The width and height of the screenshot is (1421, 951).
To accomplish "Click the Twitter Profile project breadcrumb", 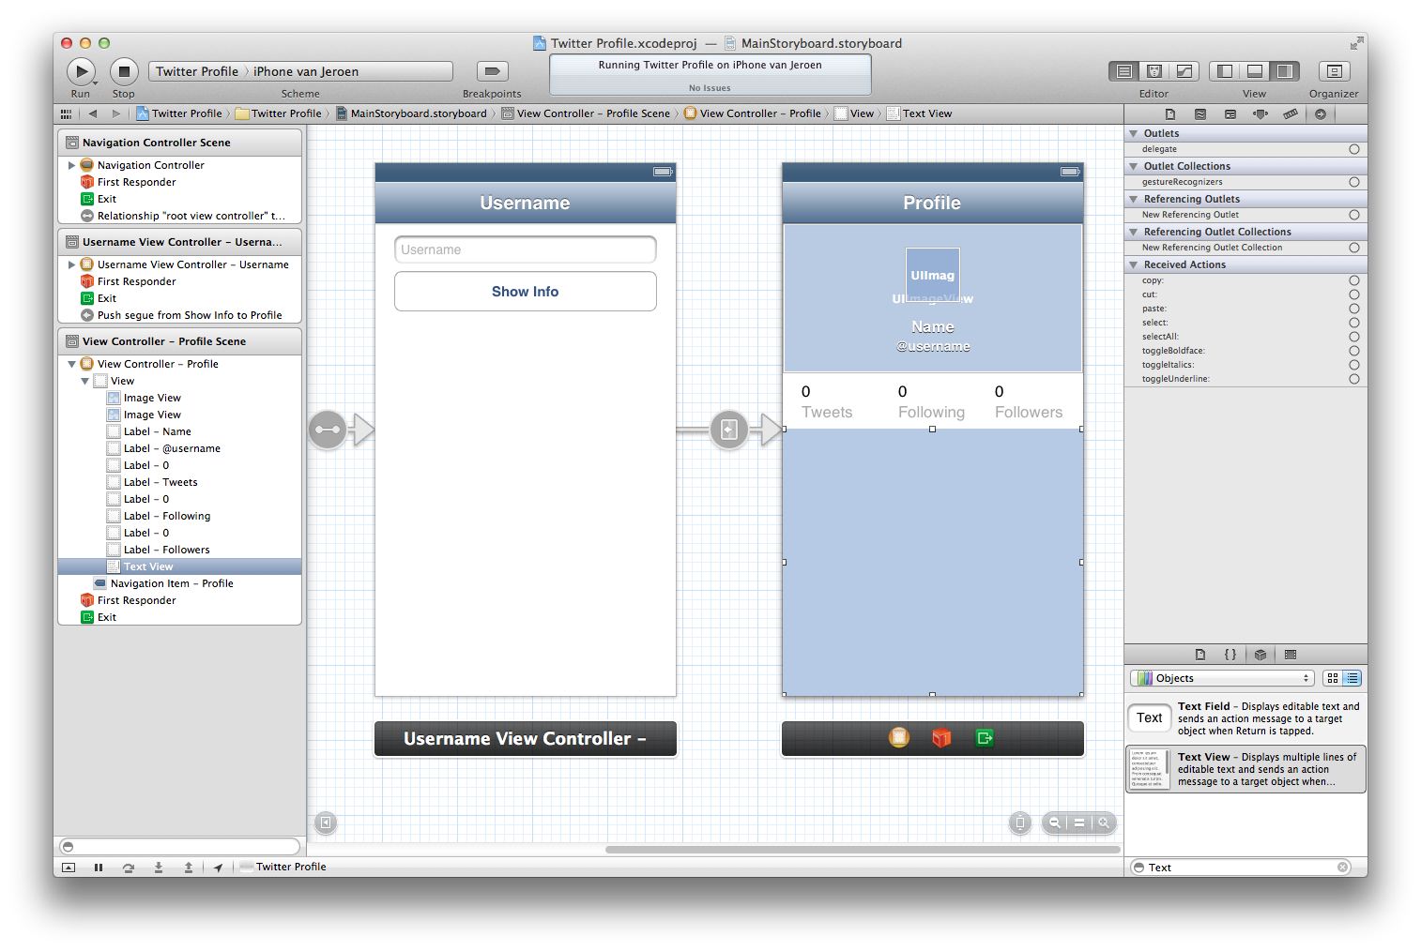I will click(179, 113).
